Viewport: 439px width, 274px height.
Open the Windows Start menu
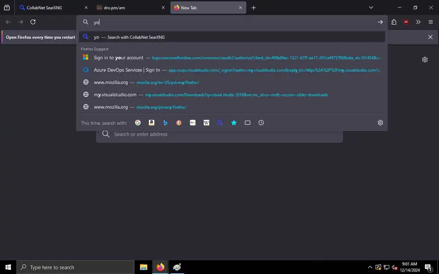pyautogui.click(x=8, y=267)
